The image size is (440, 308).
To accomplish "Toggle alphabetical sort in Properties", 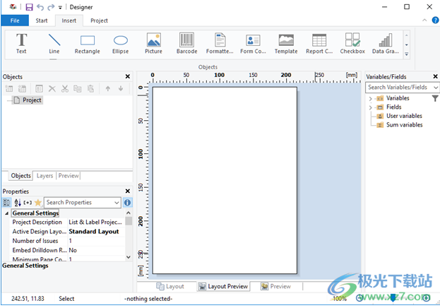I will point(18,203).
